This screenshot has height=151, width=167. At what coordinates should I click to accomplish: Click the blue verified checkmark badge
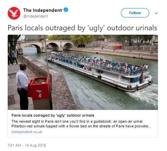(x=66, y=10)
